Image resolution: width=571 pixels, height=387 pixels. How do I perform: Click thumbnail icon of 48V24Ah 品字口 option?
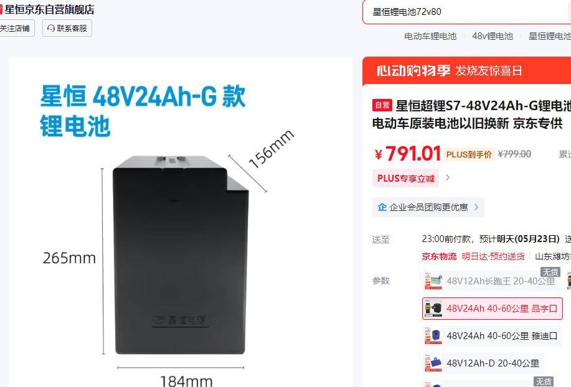click(433, 309)
